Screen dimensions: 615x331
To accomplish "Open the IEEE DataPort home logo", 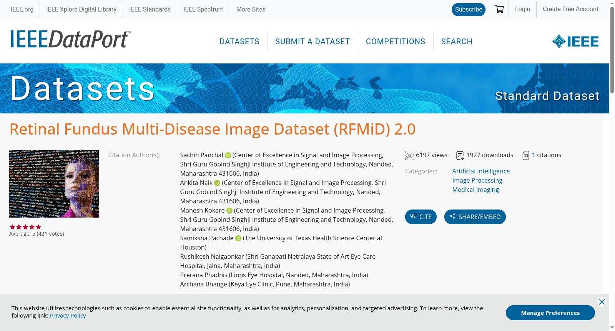I will point(70,39).
